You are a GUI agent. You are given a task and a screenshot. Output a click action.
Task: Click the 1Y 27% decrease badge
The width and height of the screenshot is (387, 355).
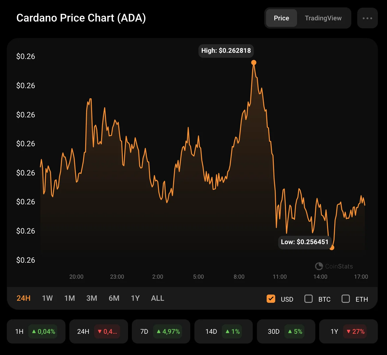tap(355, 331)
